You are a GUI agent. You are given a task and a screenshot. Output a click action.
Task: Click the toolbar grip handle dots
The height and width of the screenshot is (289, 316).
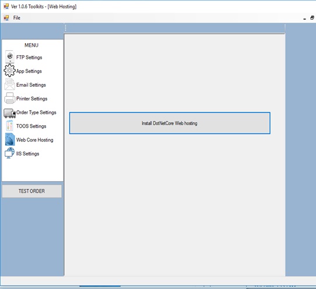click(x=65, y=28)
